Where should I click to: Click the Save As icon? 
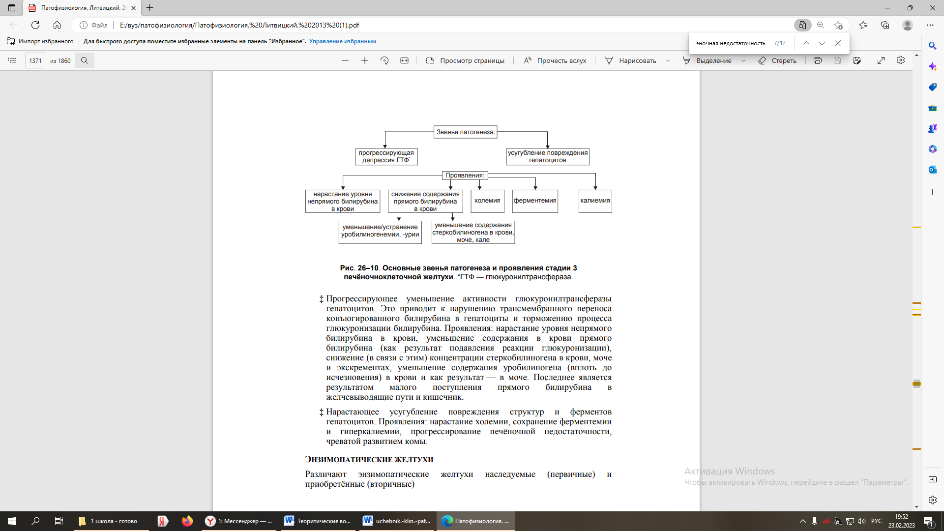coord(857,60)
